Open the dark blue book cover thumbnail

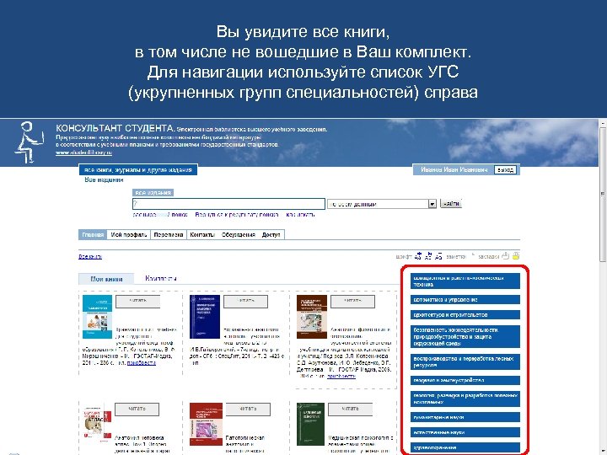205,317
